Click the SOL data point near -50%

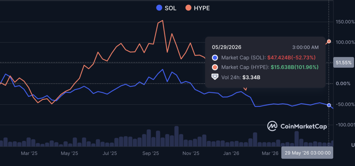click(329, 105)
